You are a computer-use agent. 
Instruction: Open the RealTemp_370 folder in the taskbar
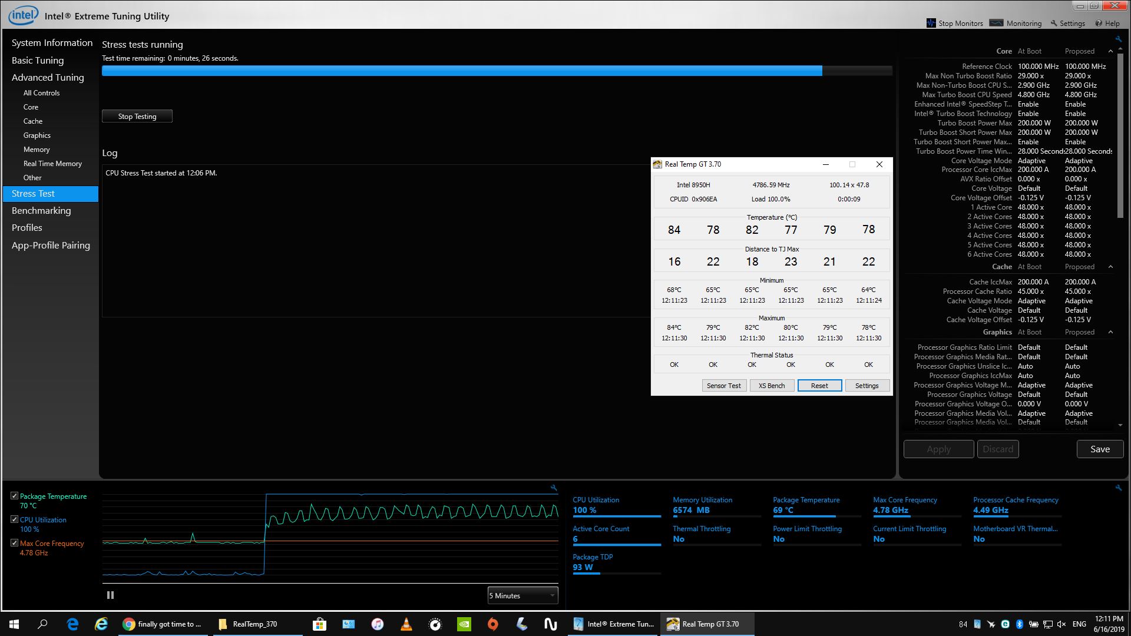256,624
